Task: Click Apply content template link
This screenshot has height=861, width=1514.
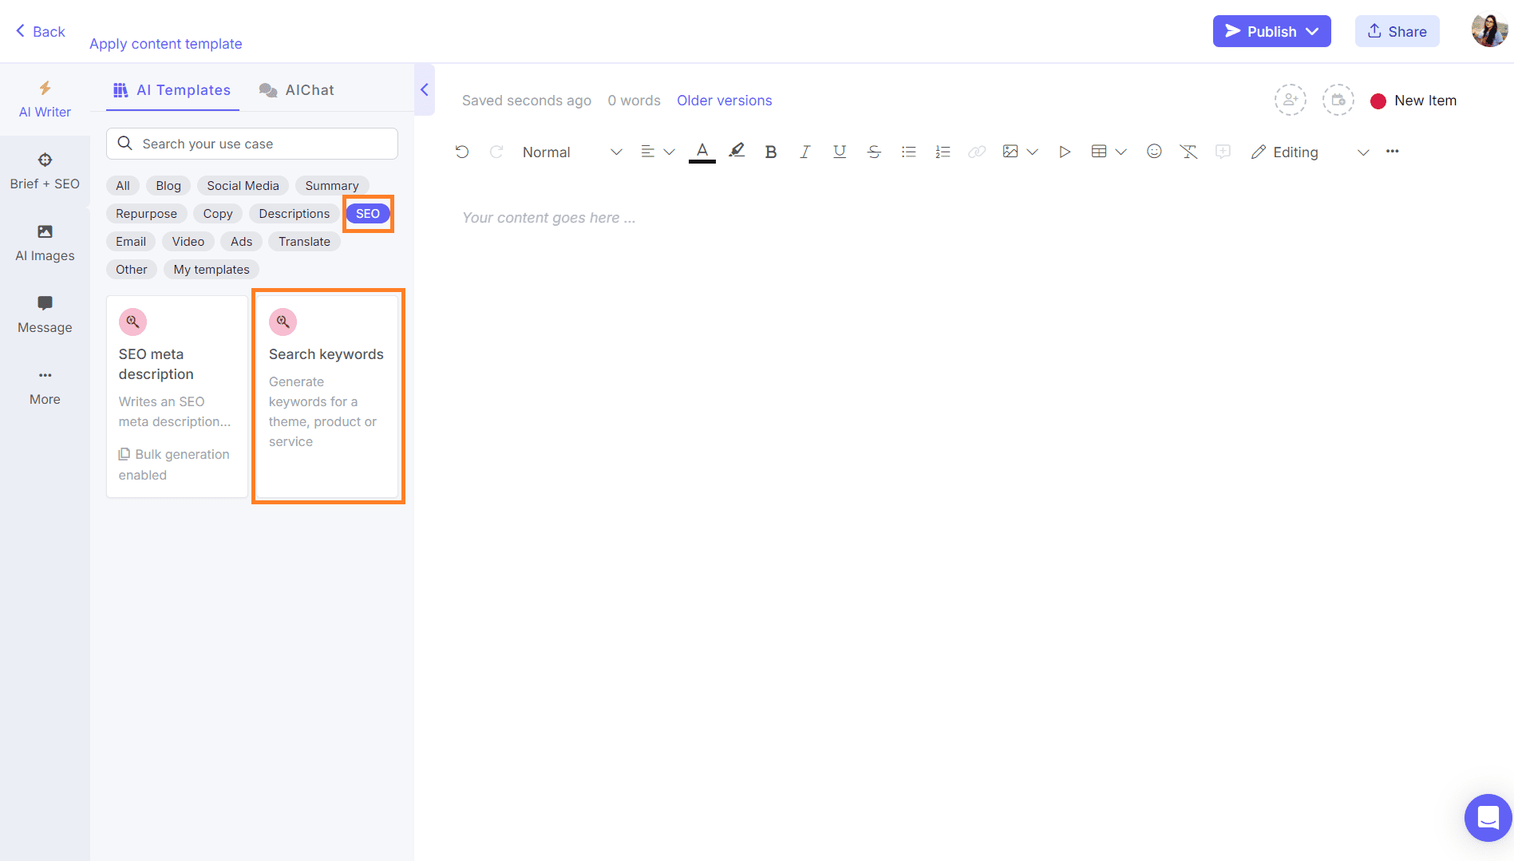Action: click(x=166, y=44)
